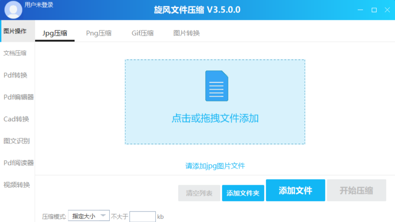
Task: Click the user avatar icon
Action: [13, 10]
